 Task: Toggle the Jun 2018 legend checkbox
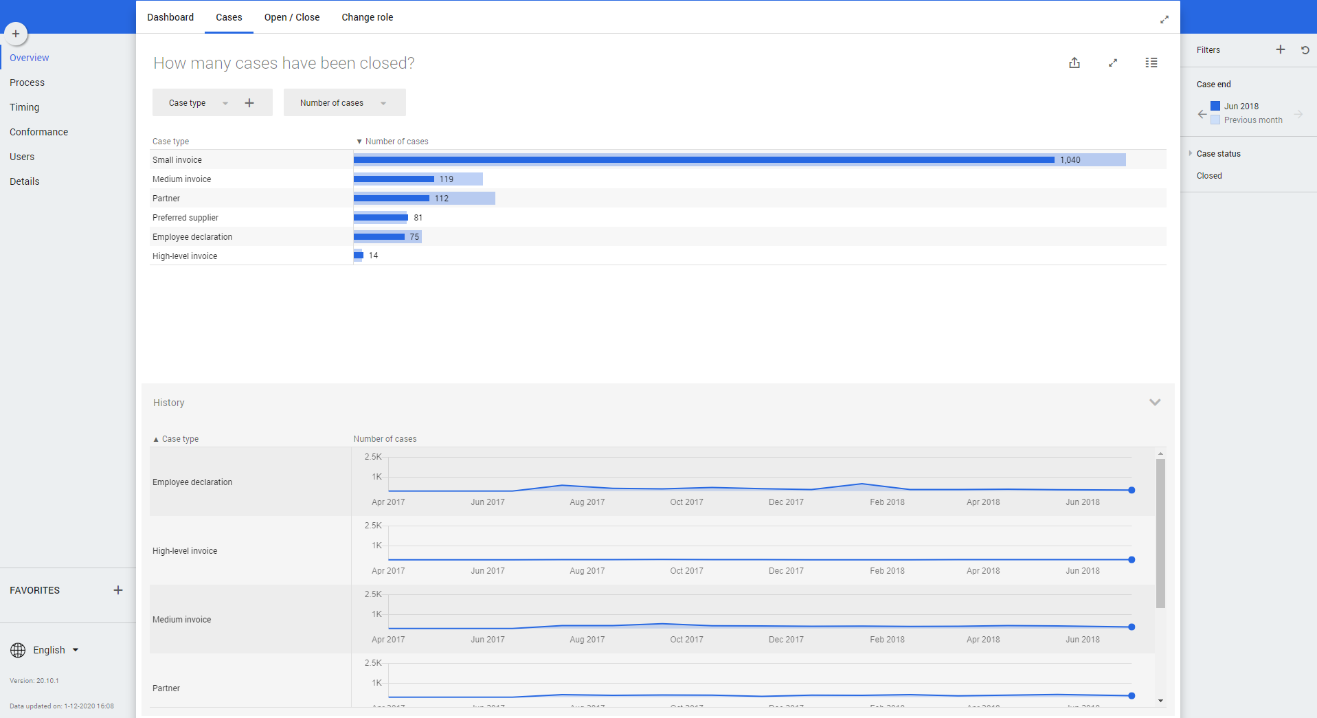(x=1215, y=106)
